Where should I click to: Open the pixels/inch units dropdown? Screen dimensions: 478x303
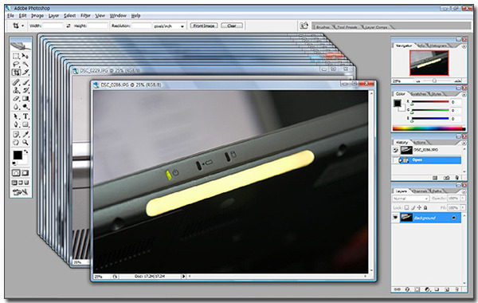[169, 26]
